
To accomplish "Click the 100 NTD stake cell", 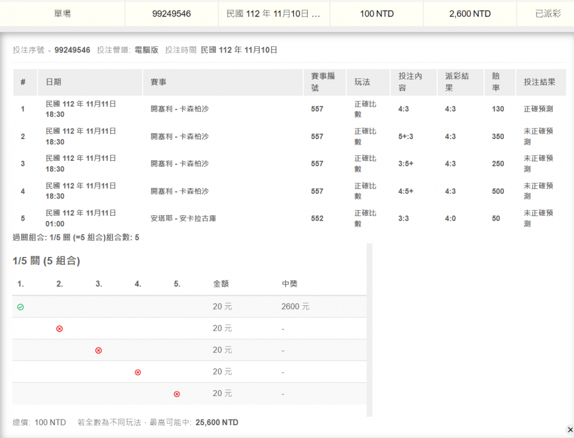I will [x=377, y=14].
